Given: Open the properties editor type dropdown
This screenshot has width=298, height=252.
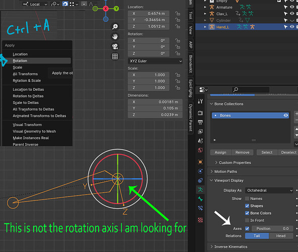Looking at the screenshot, I should pos(203,89).
